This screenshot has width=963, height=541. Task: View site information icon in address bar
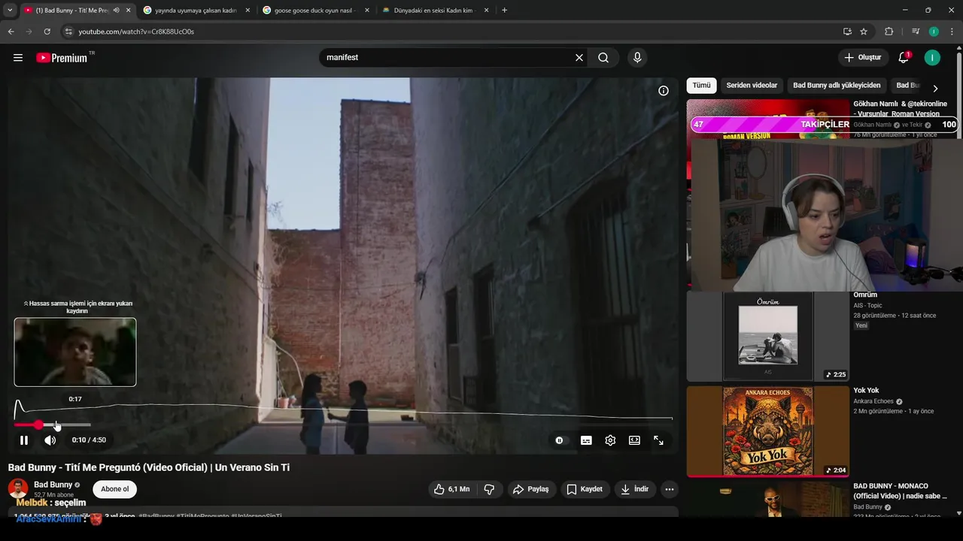click(x=68, y=32)
